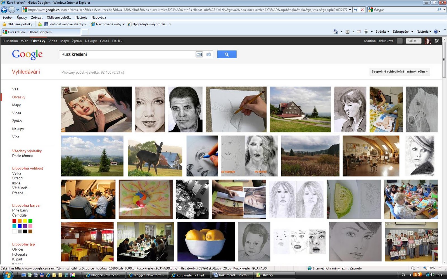Search by image using the camera icon

[208, 54]
